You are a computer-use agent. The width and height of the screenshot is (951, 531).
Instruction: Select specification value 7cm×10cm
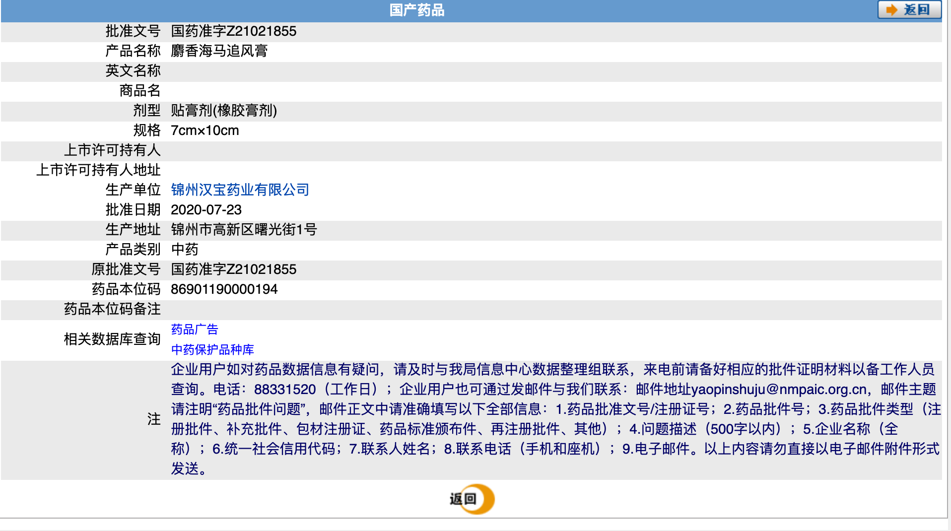tap(205, 131)
